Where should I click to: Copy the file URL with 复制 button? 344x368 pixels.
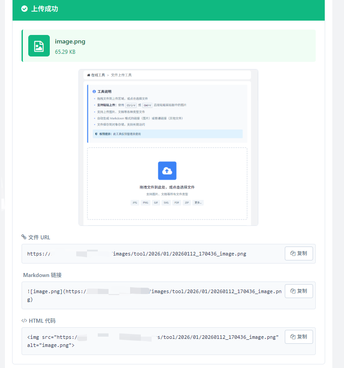click(299, 253)
